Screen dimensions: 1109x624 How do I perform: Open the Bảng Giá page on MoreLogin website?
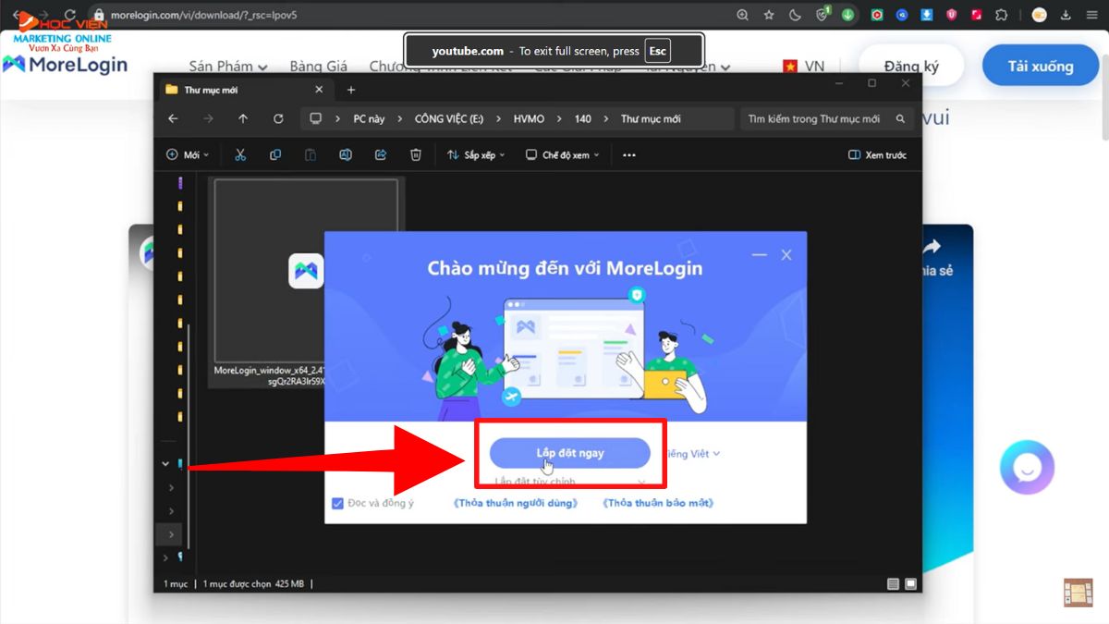click(x=318, y=67)
